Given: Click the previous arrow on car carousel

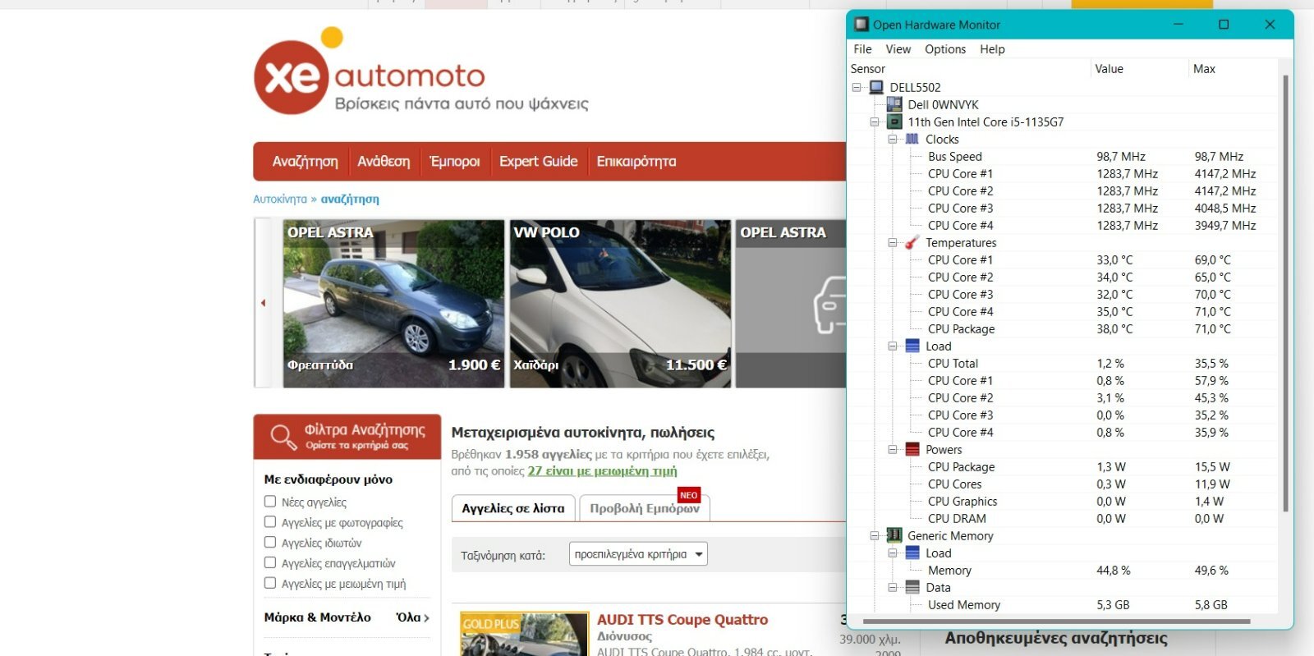Looking at the screenshot, I should [x=263, y=303].
